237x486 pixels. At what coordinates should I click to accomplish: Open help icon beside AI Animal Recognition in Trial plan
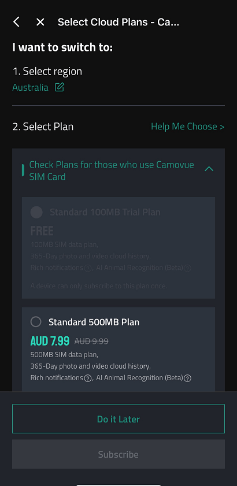click(187, 268)
